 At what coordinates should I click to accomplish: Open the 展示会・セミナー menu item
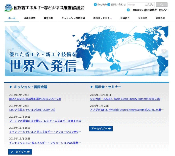click(103, 18)
